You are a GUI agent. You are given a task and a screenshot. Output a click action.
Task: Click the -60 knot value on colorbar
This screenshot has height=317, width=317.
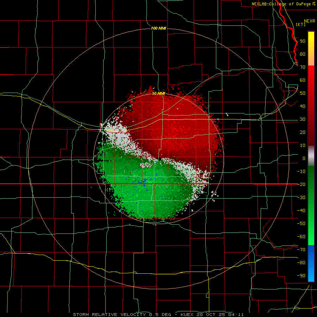tap(301, 237)
